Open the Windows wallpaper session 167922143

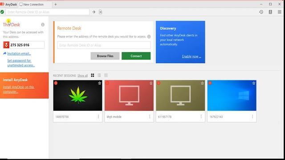click(x=232, y=96)
